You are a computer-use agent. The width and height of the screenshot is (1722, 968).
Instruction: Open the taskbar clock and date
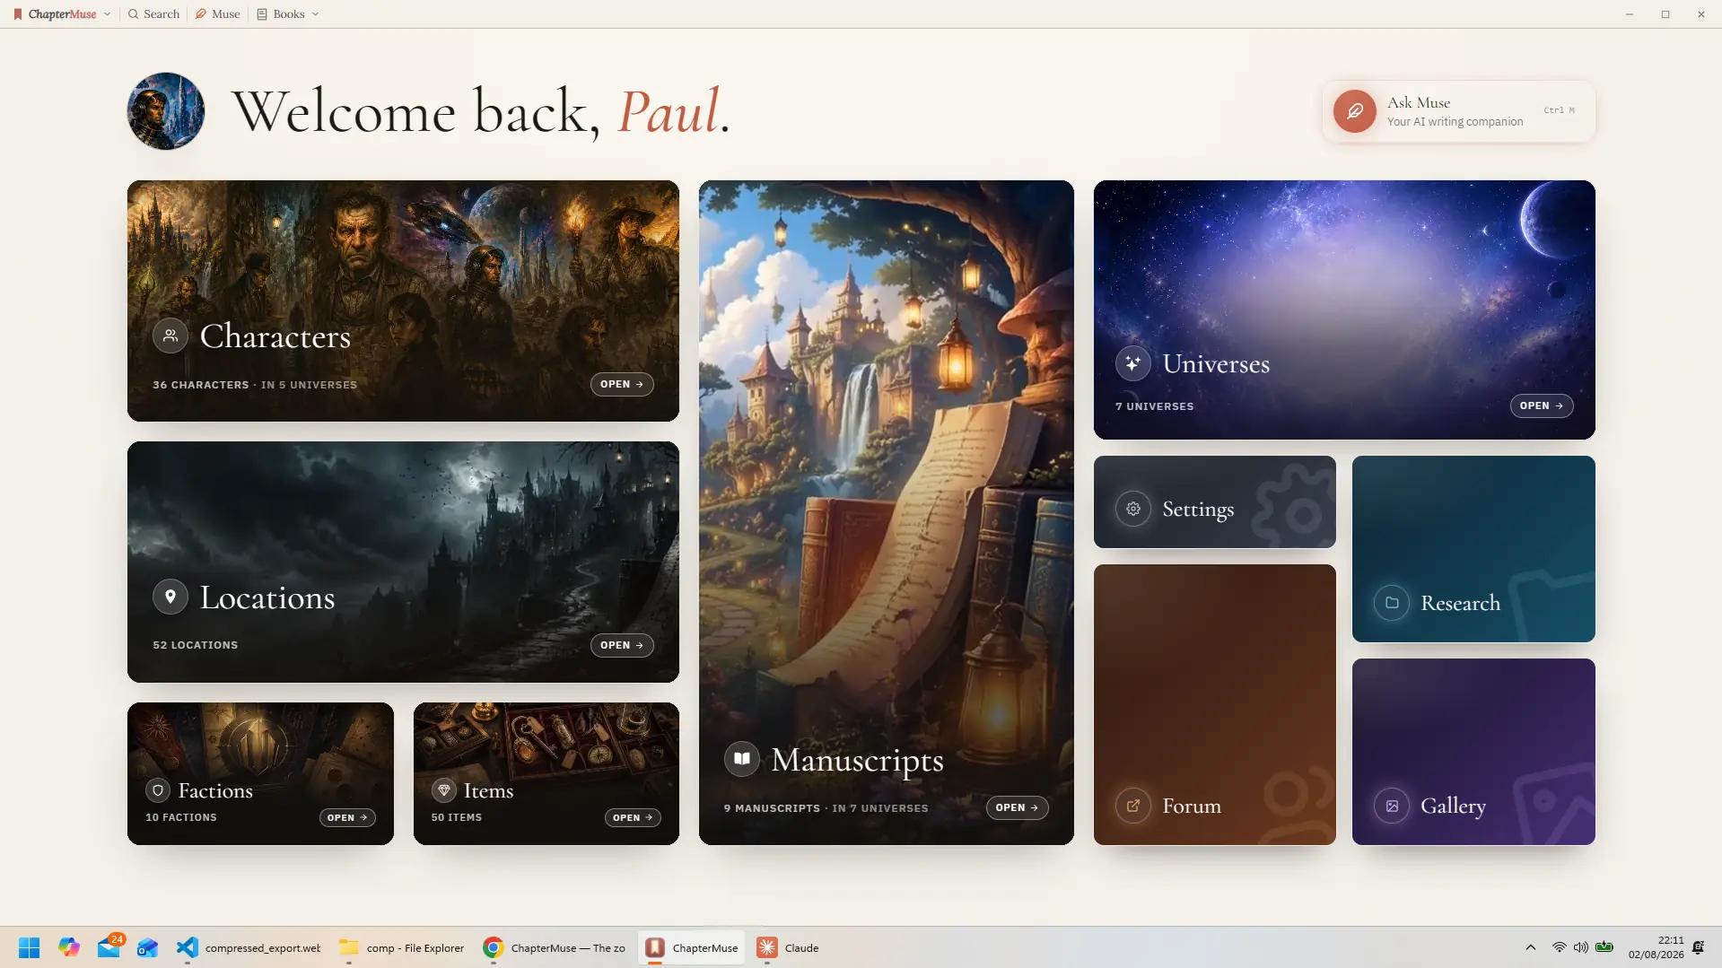click(x=1656, y=947)
